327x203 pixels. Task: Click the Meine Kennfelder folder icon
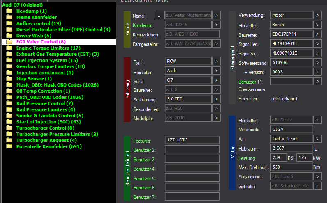9,17
